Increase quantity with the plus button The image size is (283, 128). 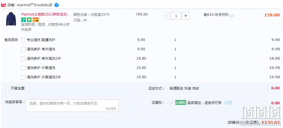(x=186, y=16)
